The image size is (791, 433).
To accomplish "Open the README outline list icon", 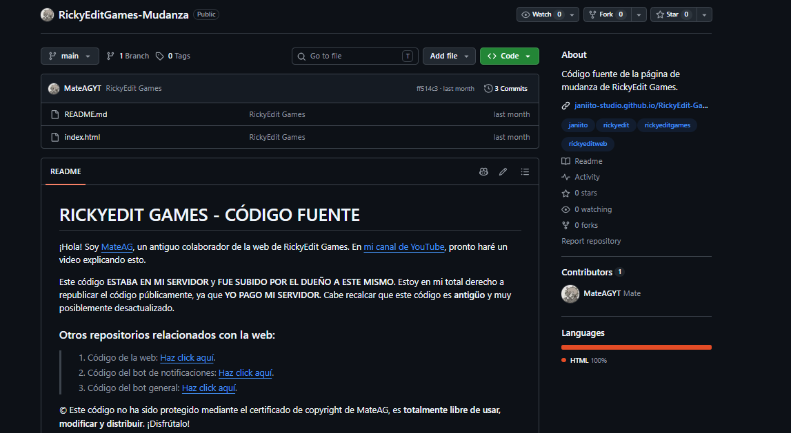I will [x=525, y=171].
